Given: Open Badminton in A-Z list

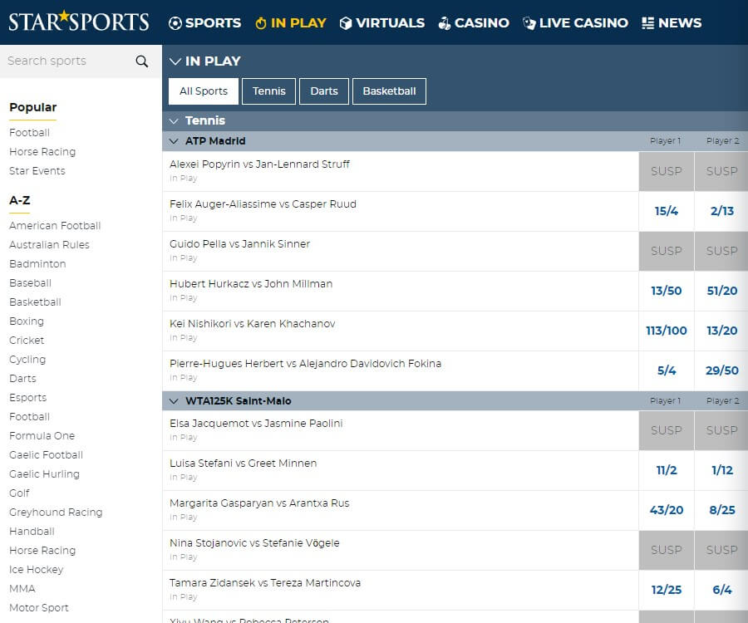Looking at the screenshot, I should (37, 263).
